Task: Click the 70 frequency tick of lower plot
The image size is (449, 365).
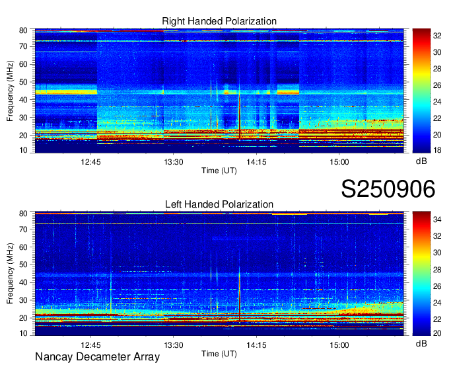Action: [23, 229]
